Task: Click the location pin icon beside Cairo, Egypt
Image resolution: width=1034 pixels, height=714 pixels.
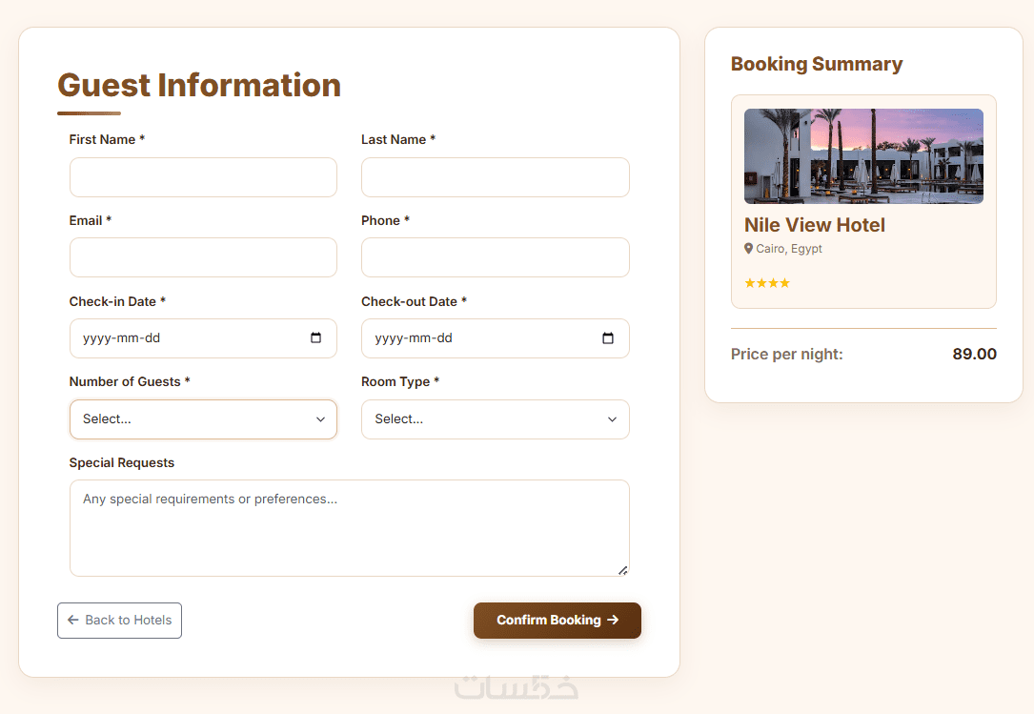Action: [749, 249]
